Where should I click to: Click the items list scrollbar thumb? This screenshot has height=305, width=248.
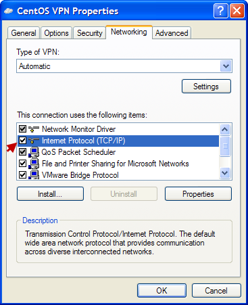(225, 146)
